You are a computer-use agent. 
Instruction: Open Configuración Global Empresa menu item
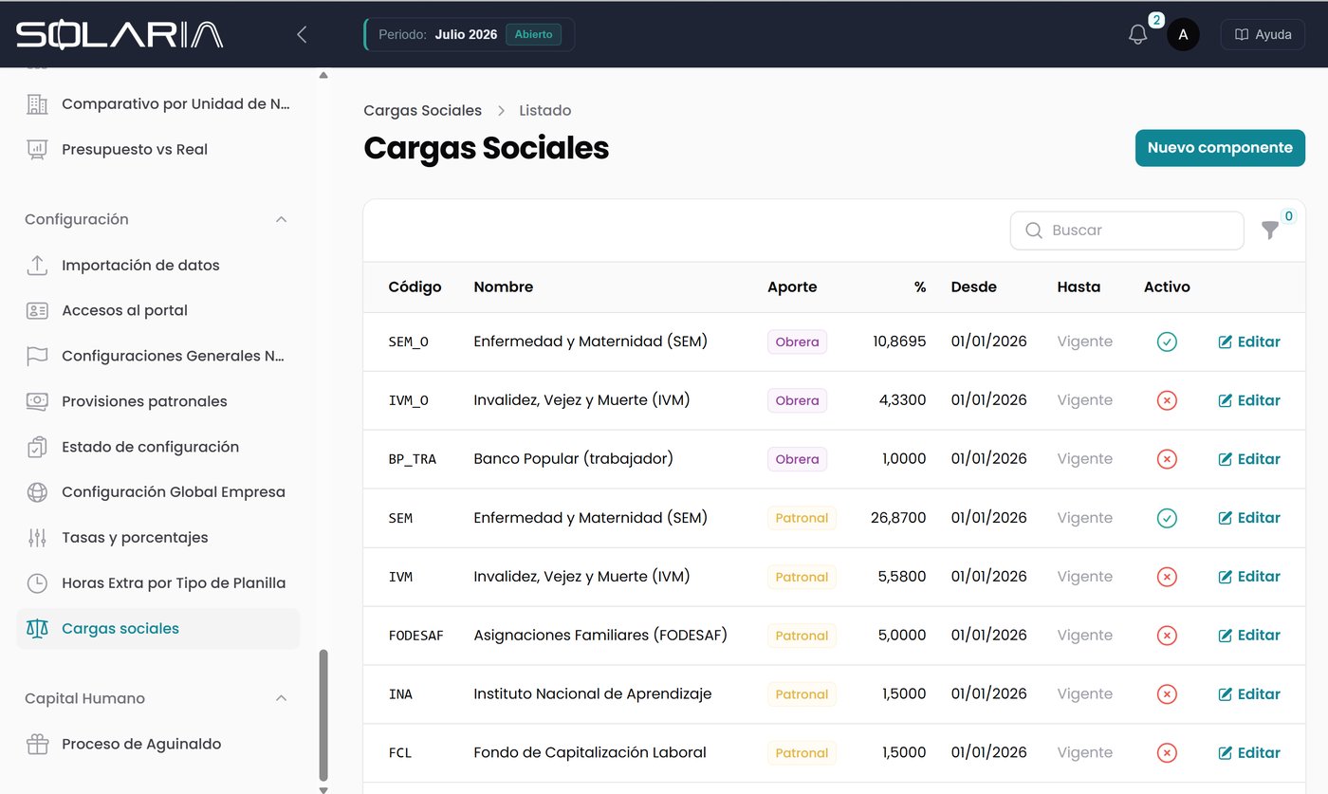(x=158, y=492)
